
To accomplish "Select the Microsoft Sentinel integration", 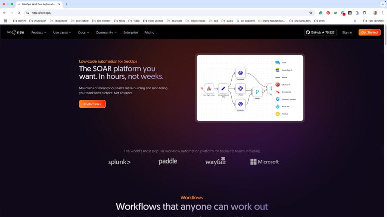I will coord(278,99).
